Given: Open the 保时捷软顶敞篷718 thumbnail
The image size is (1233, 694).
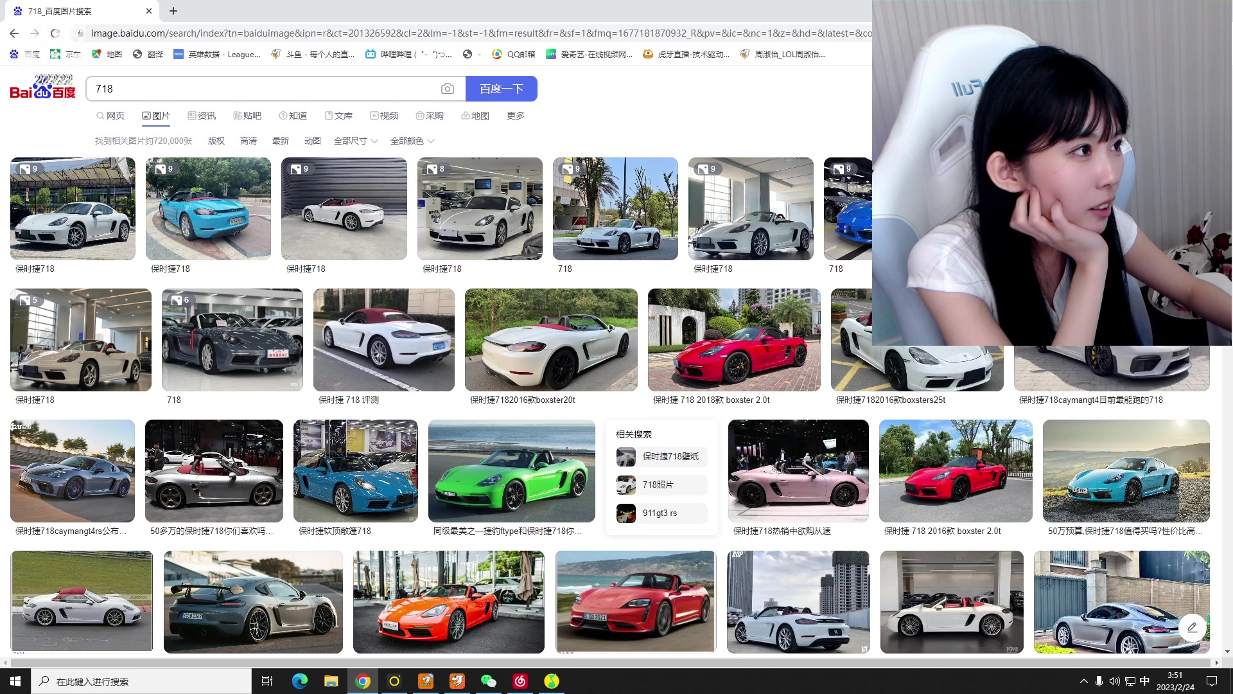Looking at the screenshot, I should (356, 471).
